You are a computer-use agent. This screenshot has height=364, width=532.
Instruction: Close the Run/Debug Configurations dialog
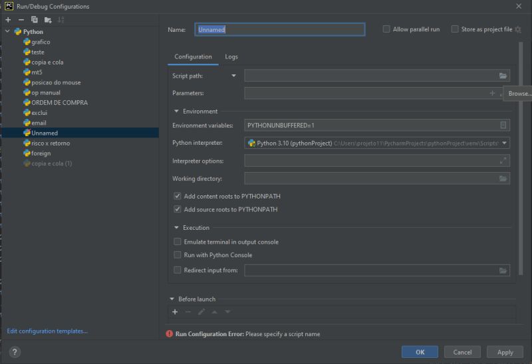[519, 6]
